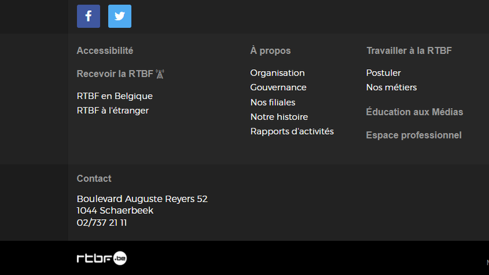The width and height of the screenshot is (489, 275).
Task: Open the Organisation page link
Action: point(277,73)
